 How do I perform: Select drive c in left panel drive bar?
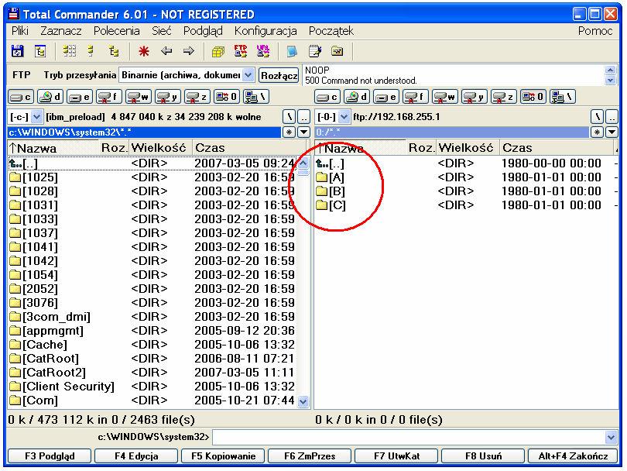(20, 97)
